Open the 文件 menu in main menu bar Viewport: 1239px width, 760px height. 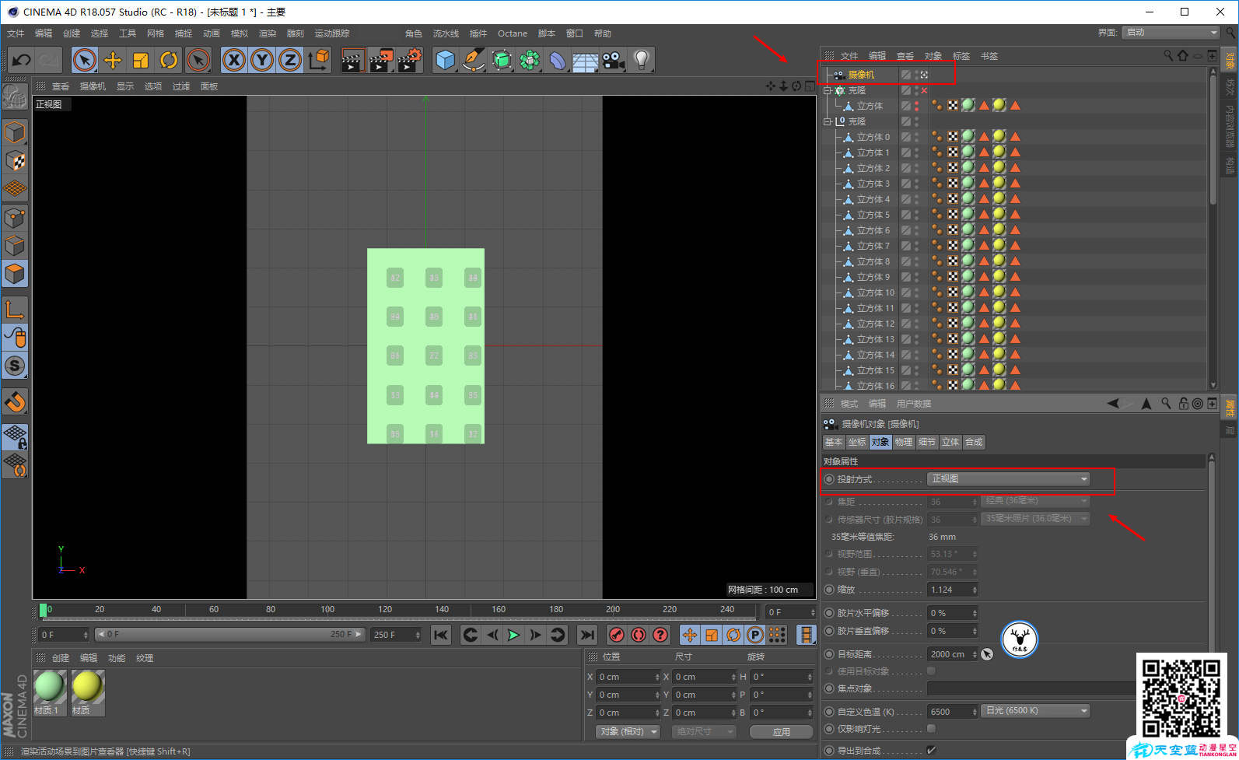16,33
